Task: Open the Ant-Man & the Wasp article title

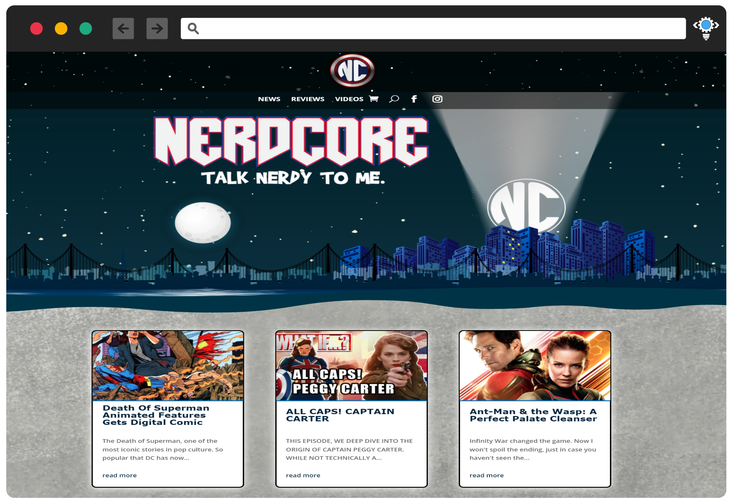Action: pyautogui.click(x=533, y=415)
